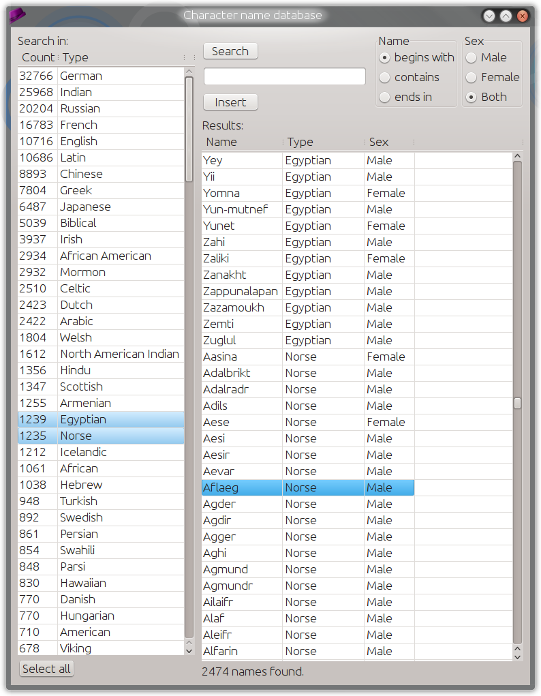Click the Egyptian row in type list
This screenshot has width=541, height=696.
point(101,419)
